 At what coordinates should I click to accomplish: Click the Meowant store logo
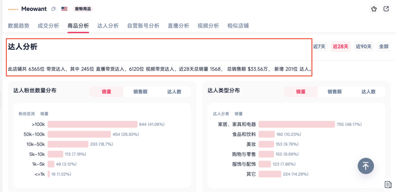pos(13,9)
